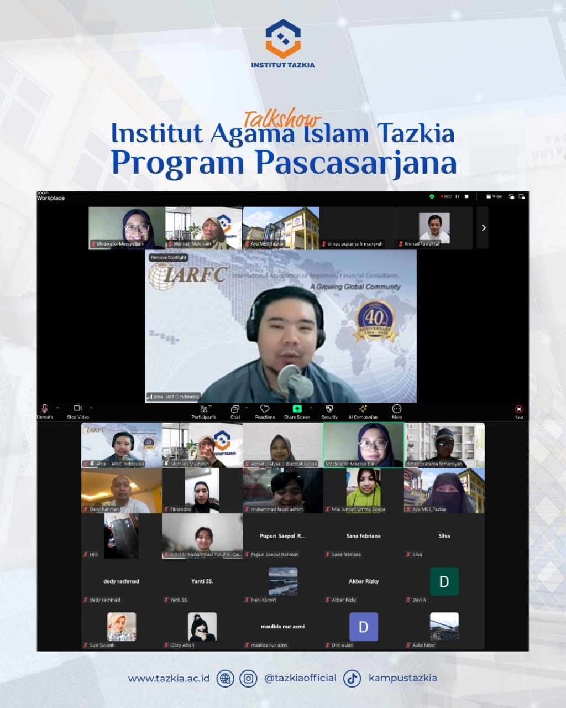Image resolution: width=566 pixels, height=708 pixels.
Task: Expand the audio options caret beside Unmute
Action: [x=57, y=408]
